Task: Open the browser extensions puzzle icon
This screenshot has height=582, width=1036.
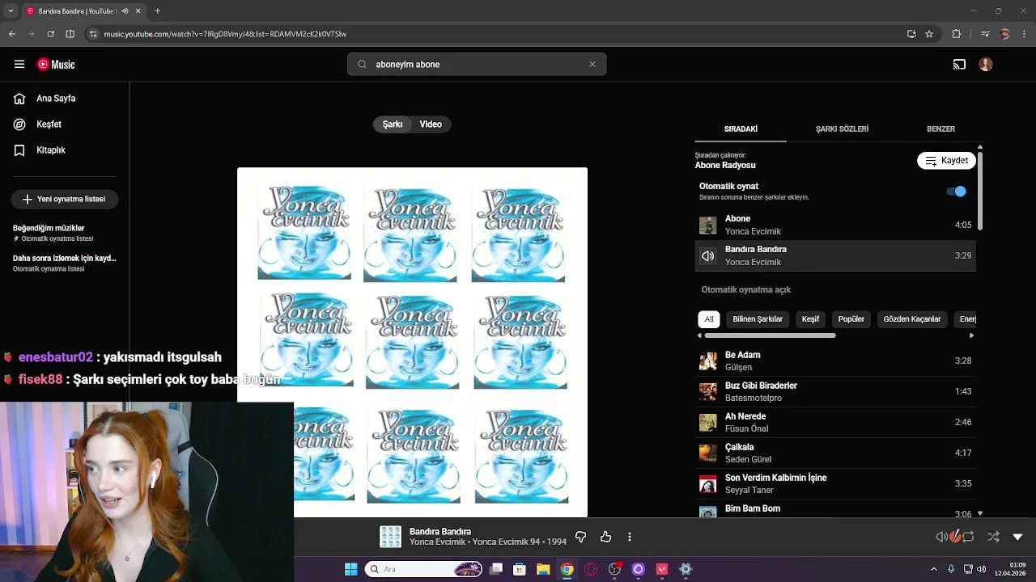Action: coord(956,34)
